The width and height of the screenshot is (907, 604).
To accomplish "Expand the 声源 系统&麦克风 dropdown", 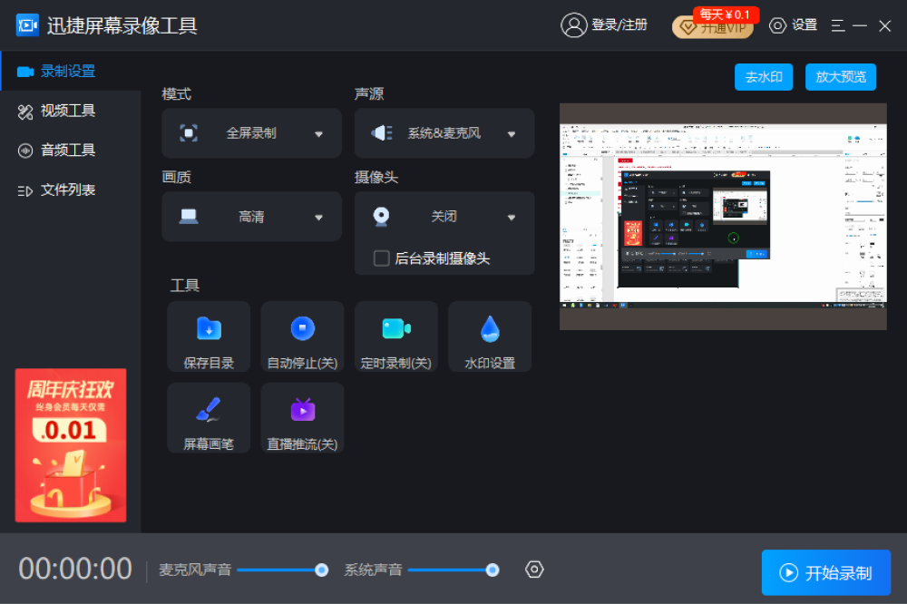I will [x=444, y=133].
